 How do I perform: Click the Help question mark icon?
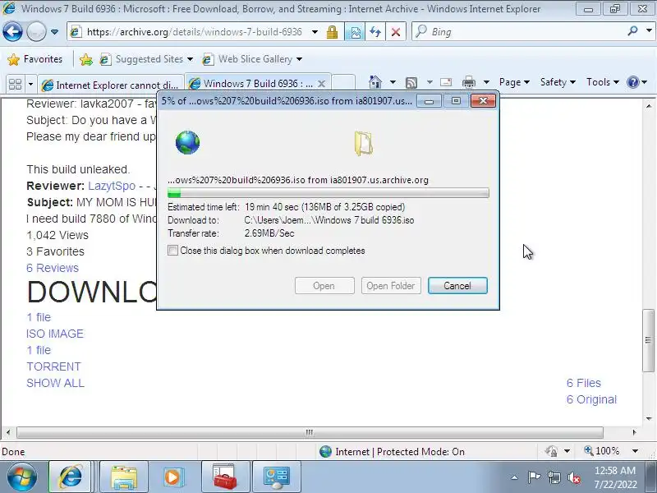coord(632,82)
